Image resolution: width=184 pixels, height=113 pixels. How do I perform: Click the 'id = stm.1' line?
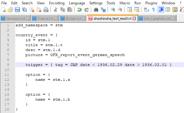38,40
